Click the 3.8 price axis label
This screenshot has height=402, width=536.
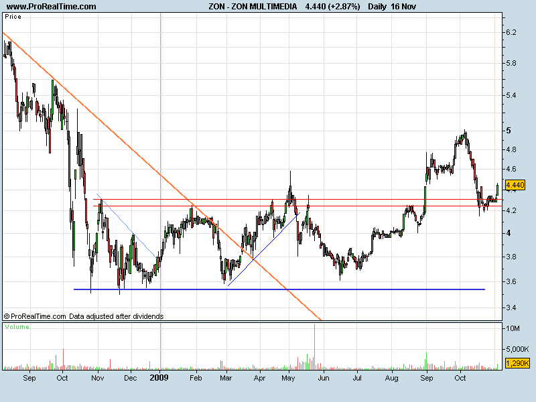point(511,257)
